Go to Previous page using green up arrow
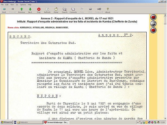This screenshot has width=167, height=125. tap(21, 10)
